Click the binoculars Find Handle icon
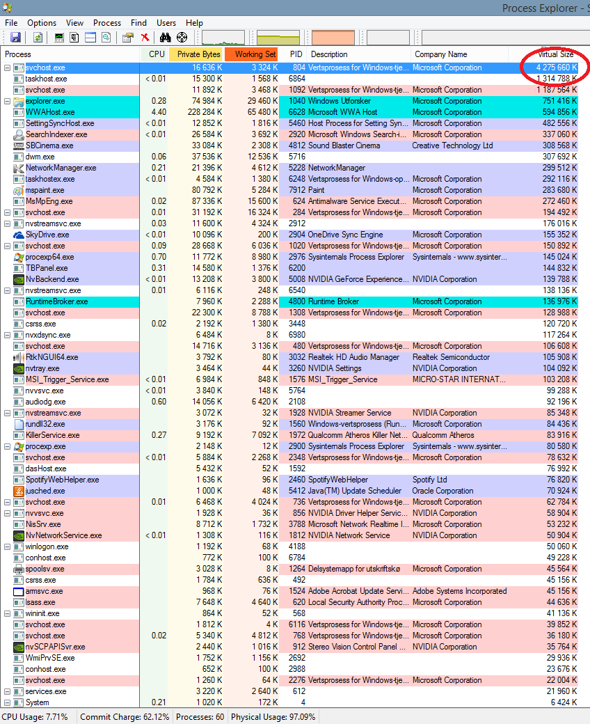The image size is (590, 724). [x=165, y=38]
